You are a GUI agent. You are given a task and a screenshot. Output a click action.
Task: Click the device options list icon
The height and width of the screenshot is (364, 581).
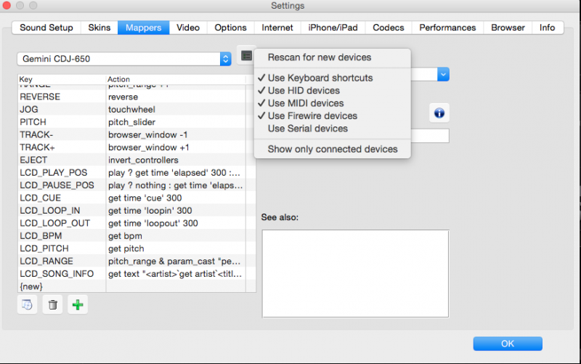point(245,55)
